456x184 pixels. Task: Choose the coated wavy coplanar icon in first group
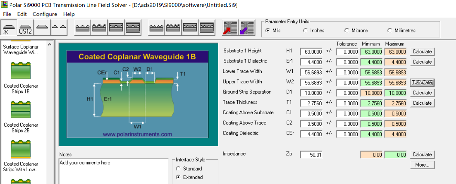tap(100, 28)
